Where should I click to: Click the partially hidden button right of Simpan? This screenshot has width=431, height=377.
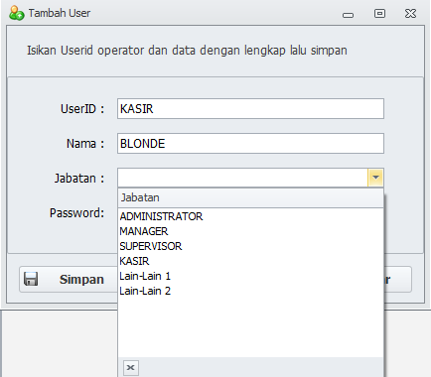coord(398,280)
